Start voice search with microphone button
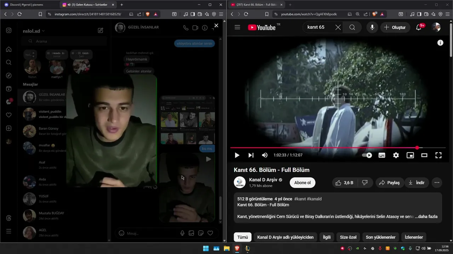The width and height of the screenshot is (453, 254). 372,27
